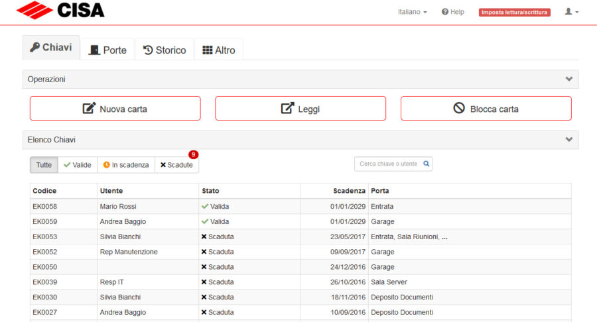597x322 pixels.
Task: Open the Italiano language dropdown
Action: (413, 12)
